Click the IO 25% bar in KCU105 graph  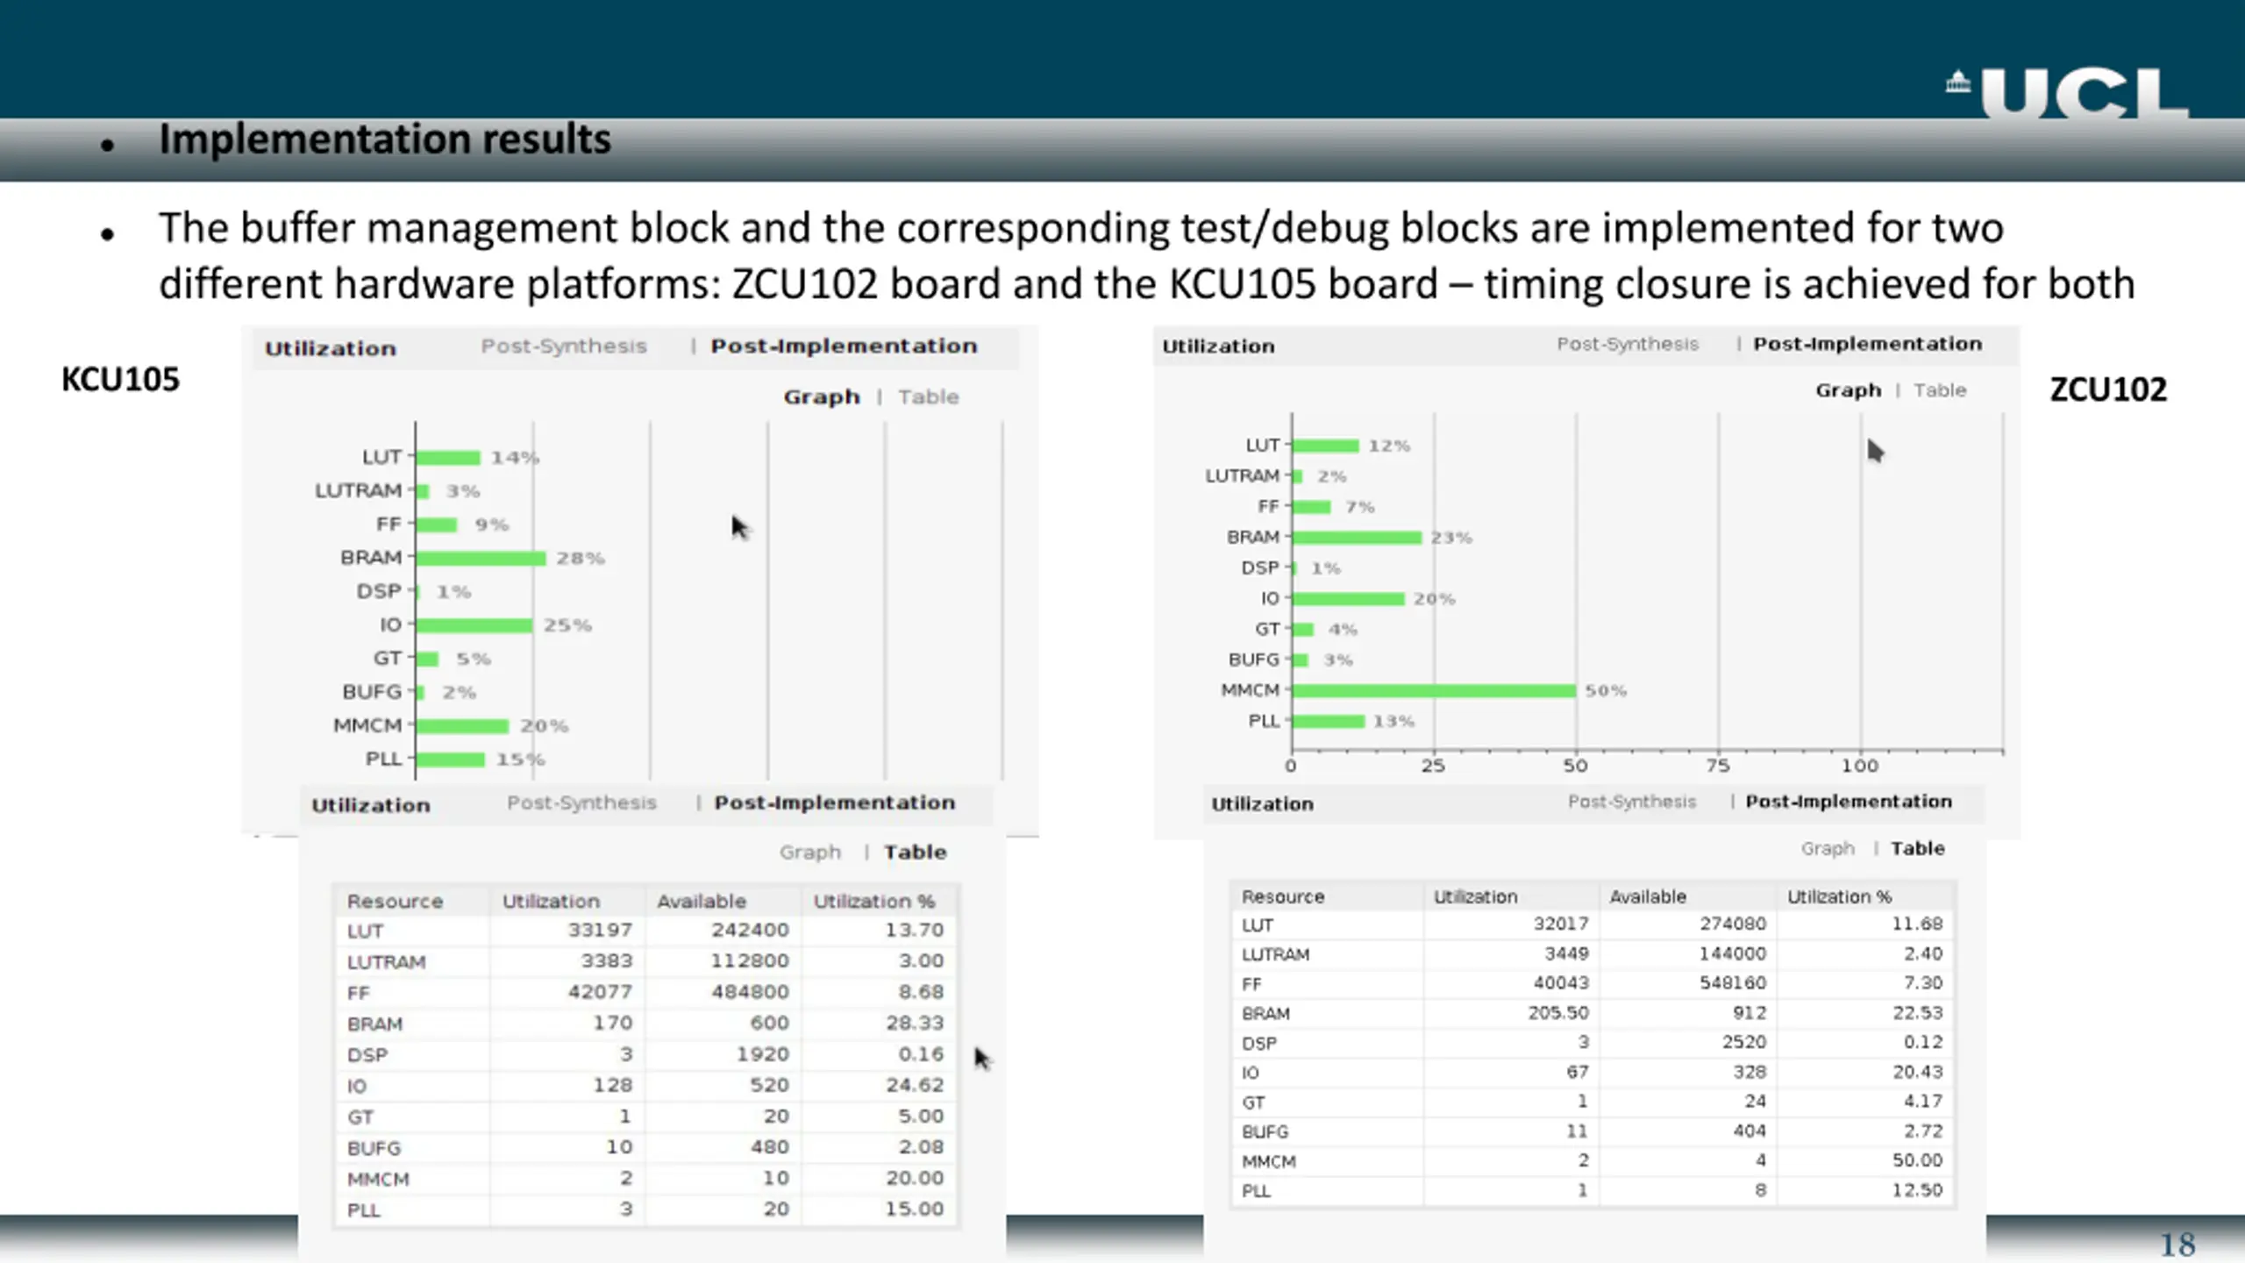click(x=474, y=625)
